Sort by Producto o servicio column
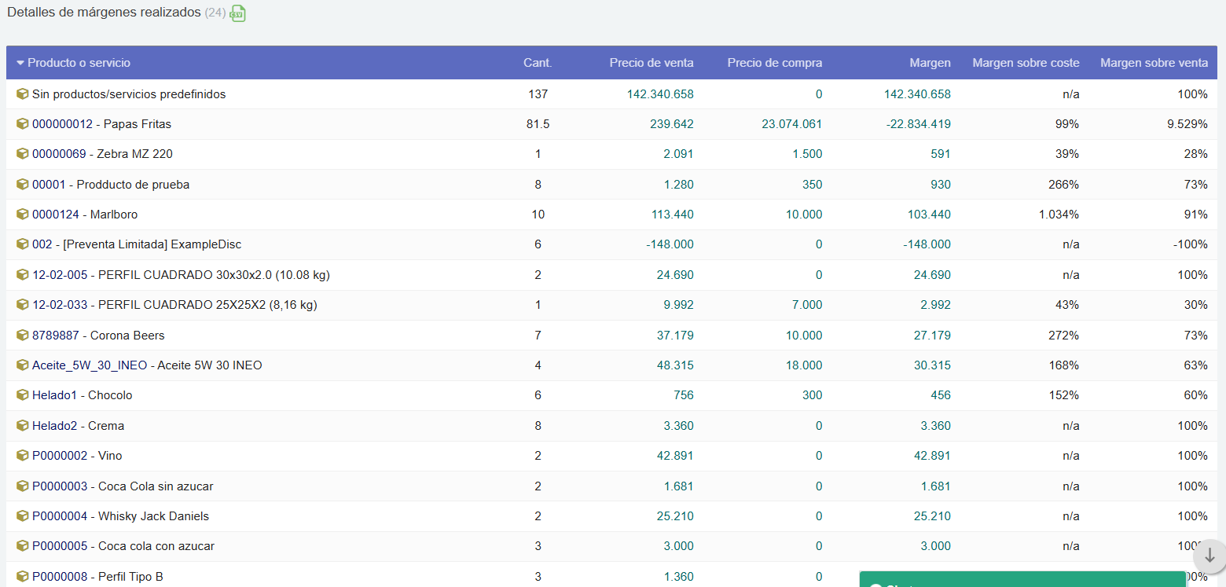This screenshot has height=587, width=1226. tap(79, 63)
